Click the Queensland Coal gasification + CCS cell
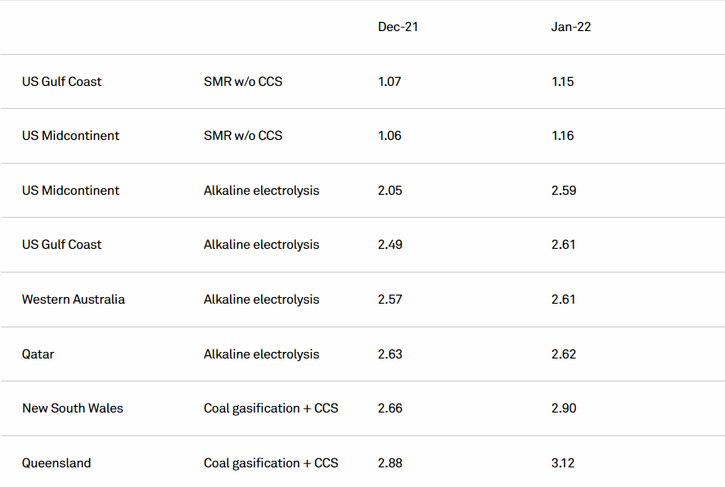 pos(271,463)
